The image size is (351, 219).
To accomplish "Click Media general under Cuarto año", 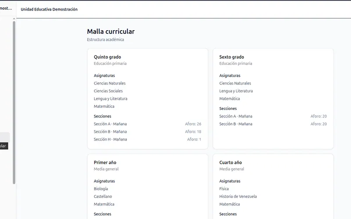I will tap(232, 169).
